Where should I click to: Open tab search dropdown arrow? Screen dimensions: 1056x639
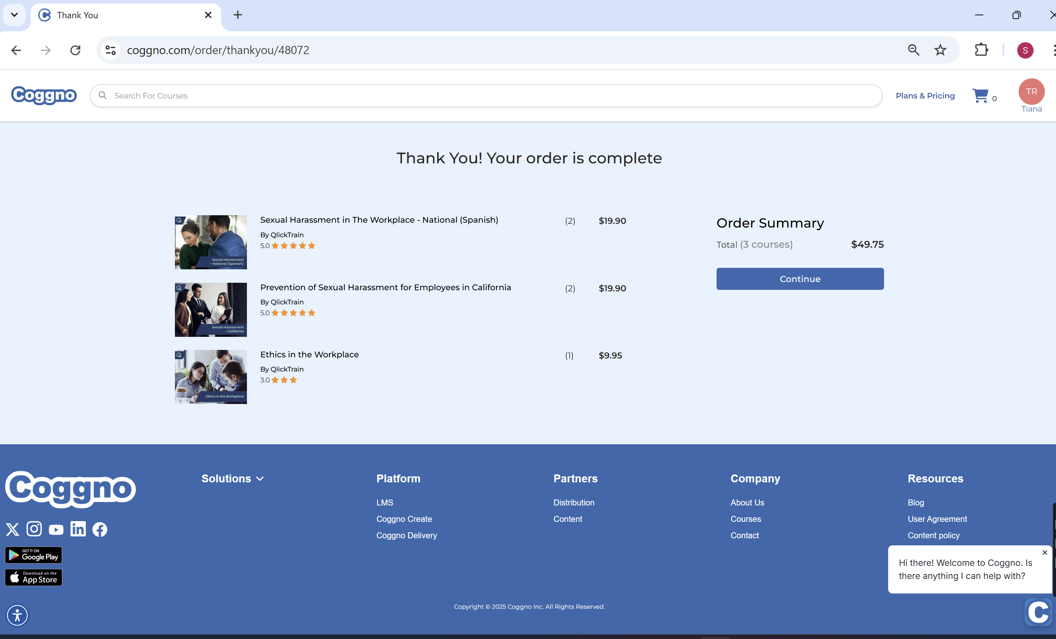coord(14,15)
